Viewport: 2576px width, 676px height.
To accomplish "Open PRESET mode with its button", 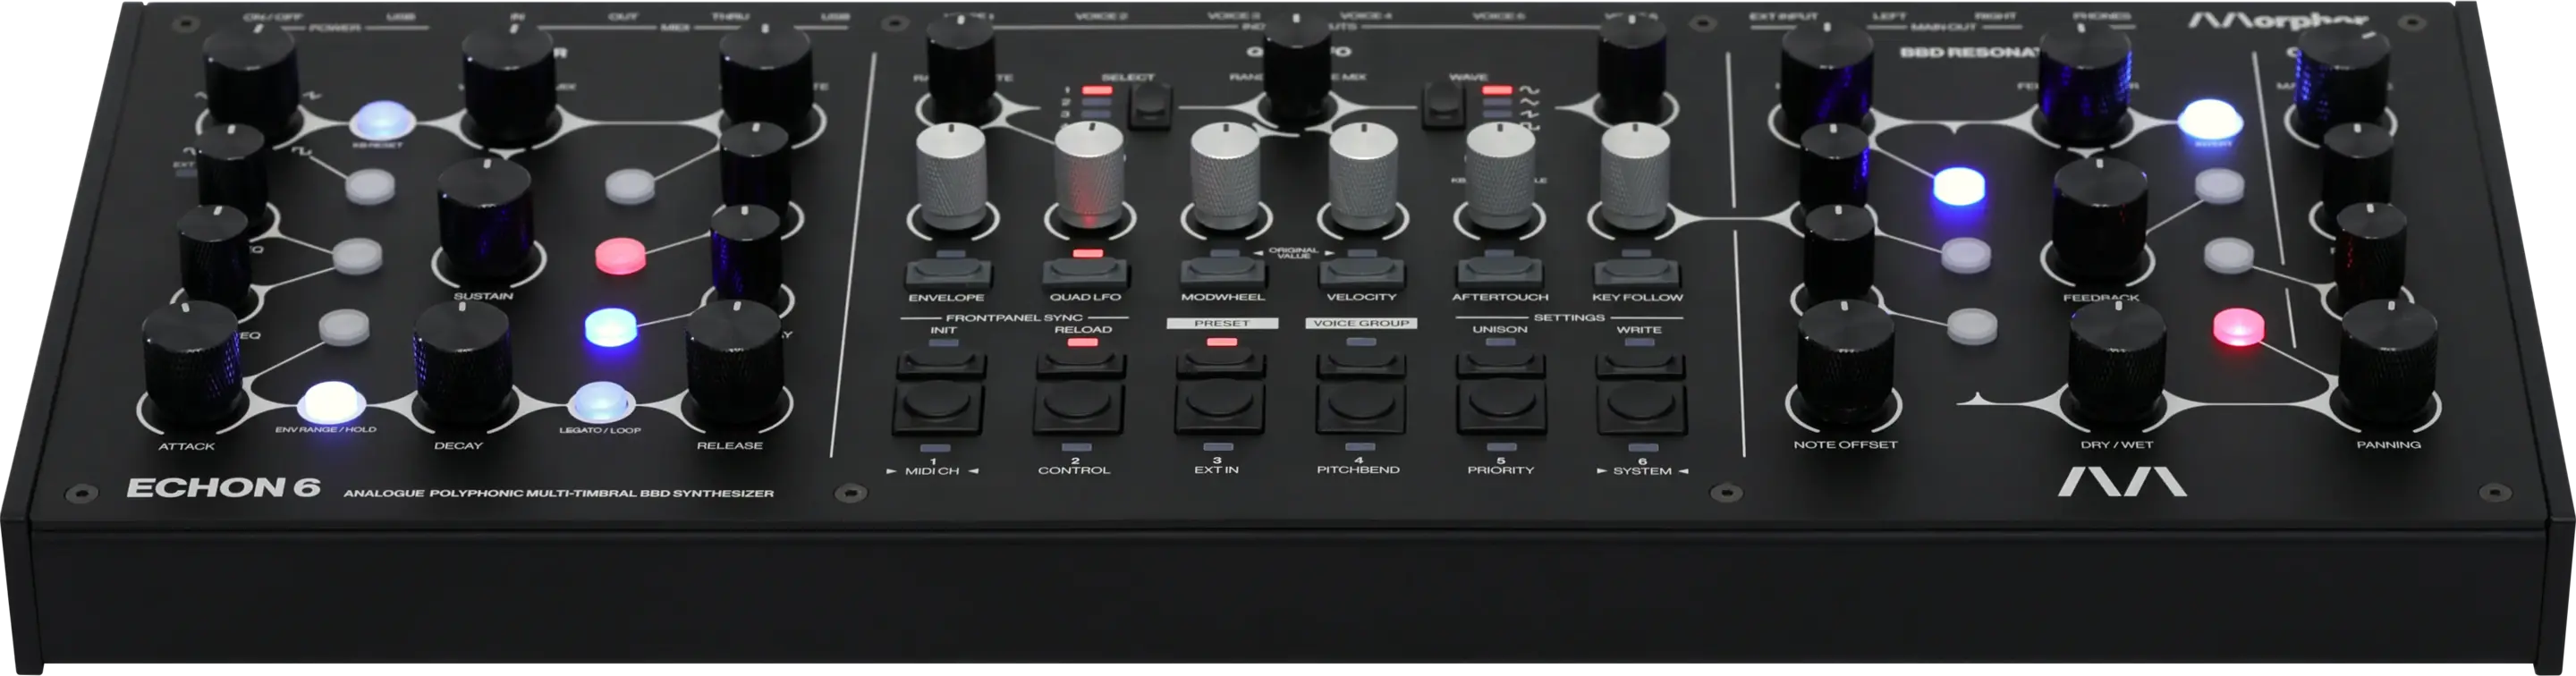I will [x=1220, y=365].
